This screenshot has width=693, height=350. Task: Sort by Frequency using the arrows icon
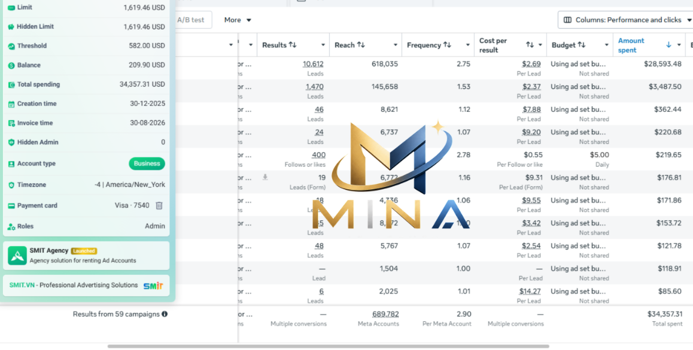[x=447, y=45]
